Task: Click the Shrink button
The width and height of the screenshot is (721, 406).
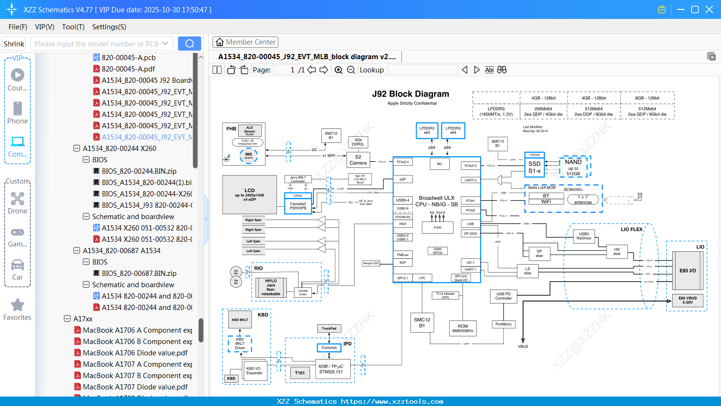Action: [x=14, y=44]
